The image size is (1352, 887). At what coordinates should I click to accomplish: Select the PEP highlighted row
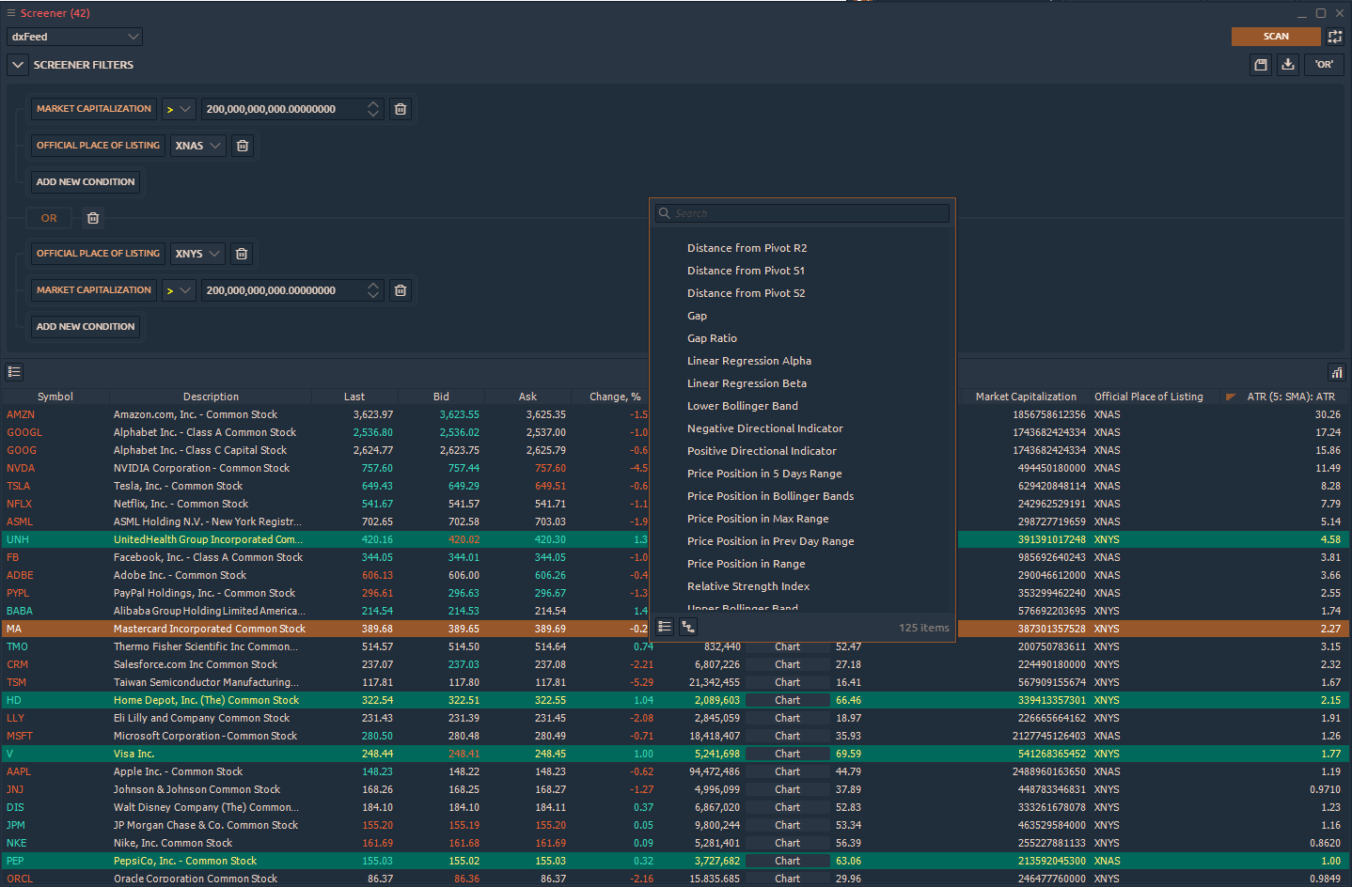675,861
